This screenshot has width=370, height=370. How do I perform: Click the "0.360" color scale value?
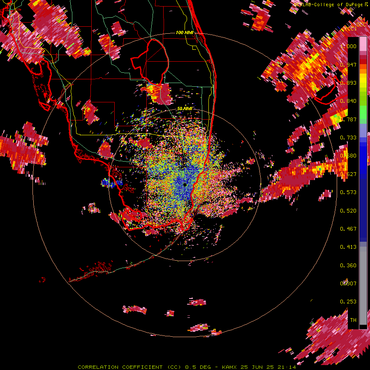tap(348, 265)
